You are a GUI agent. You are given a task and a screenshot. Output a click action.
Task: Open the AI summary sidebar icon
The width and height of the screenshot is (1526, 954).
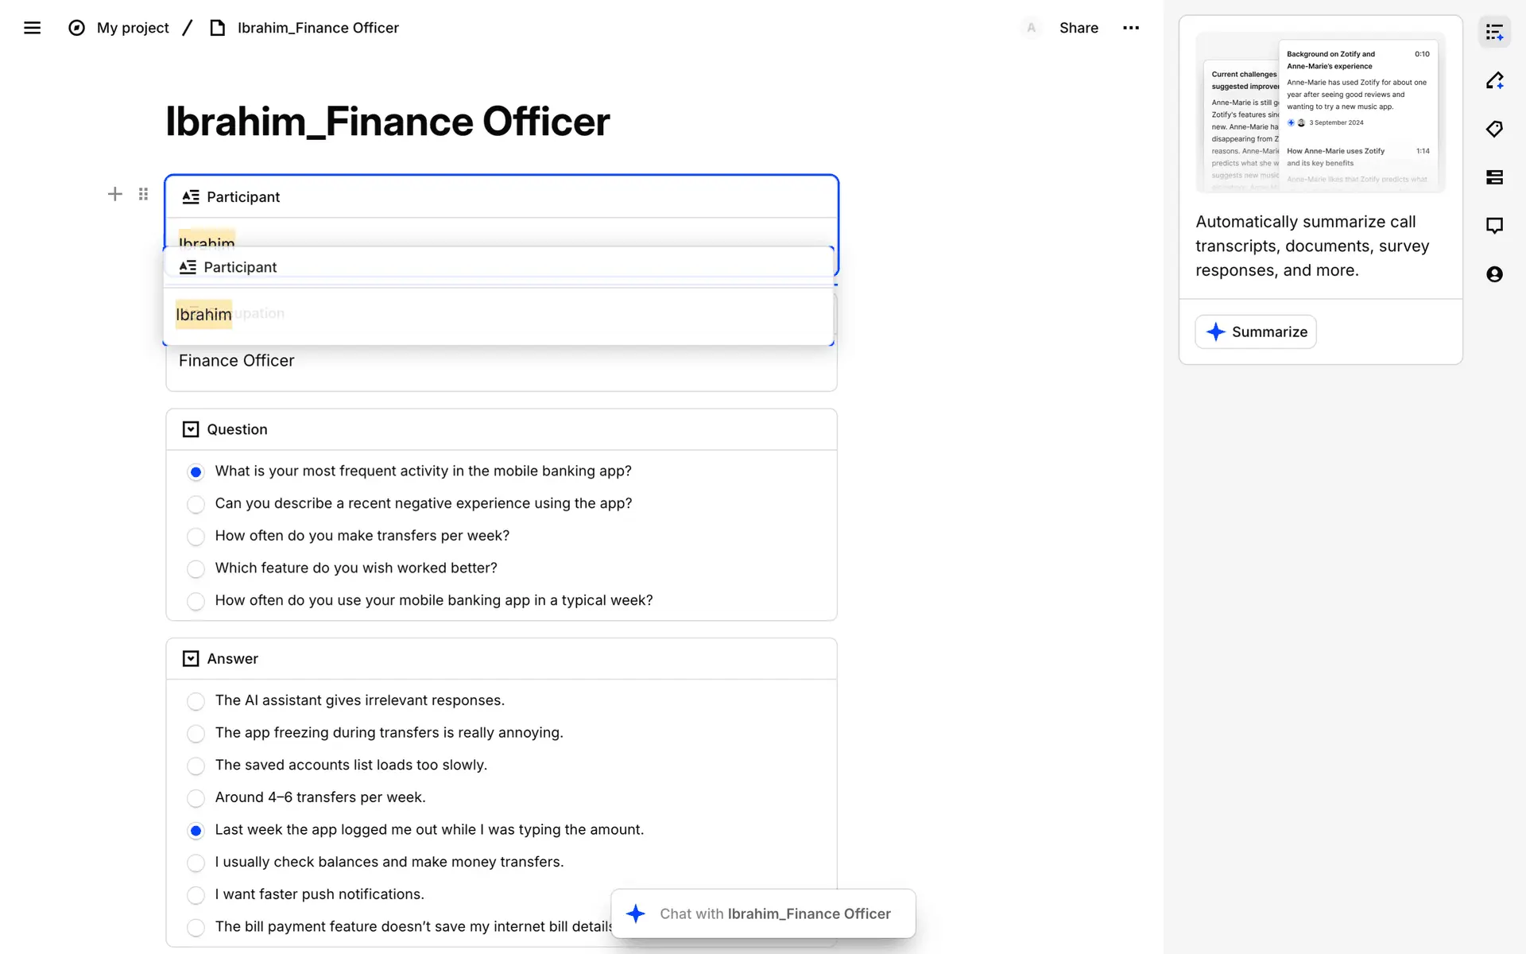1494,33
